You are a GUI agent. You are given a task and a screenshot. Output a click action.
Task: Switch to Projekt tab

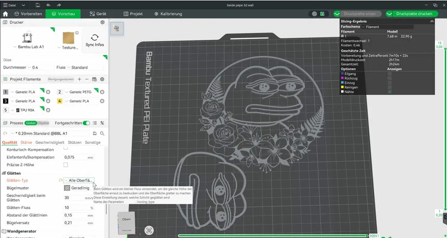[x=133, y=14]
